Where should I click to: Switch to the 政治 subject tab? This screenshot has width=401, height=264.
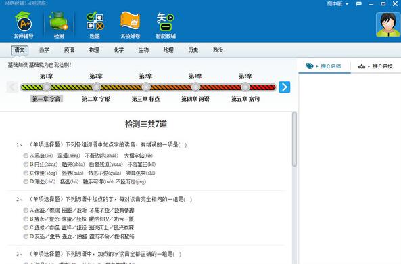pyautogui.click(x=218, y=50)
